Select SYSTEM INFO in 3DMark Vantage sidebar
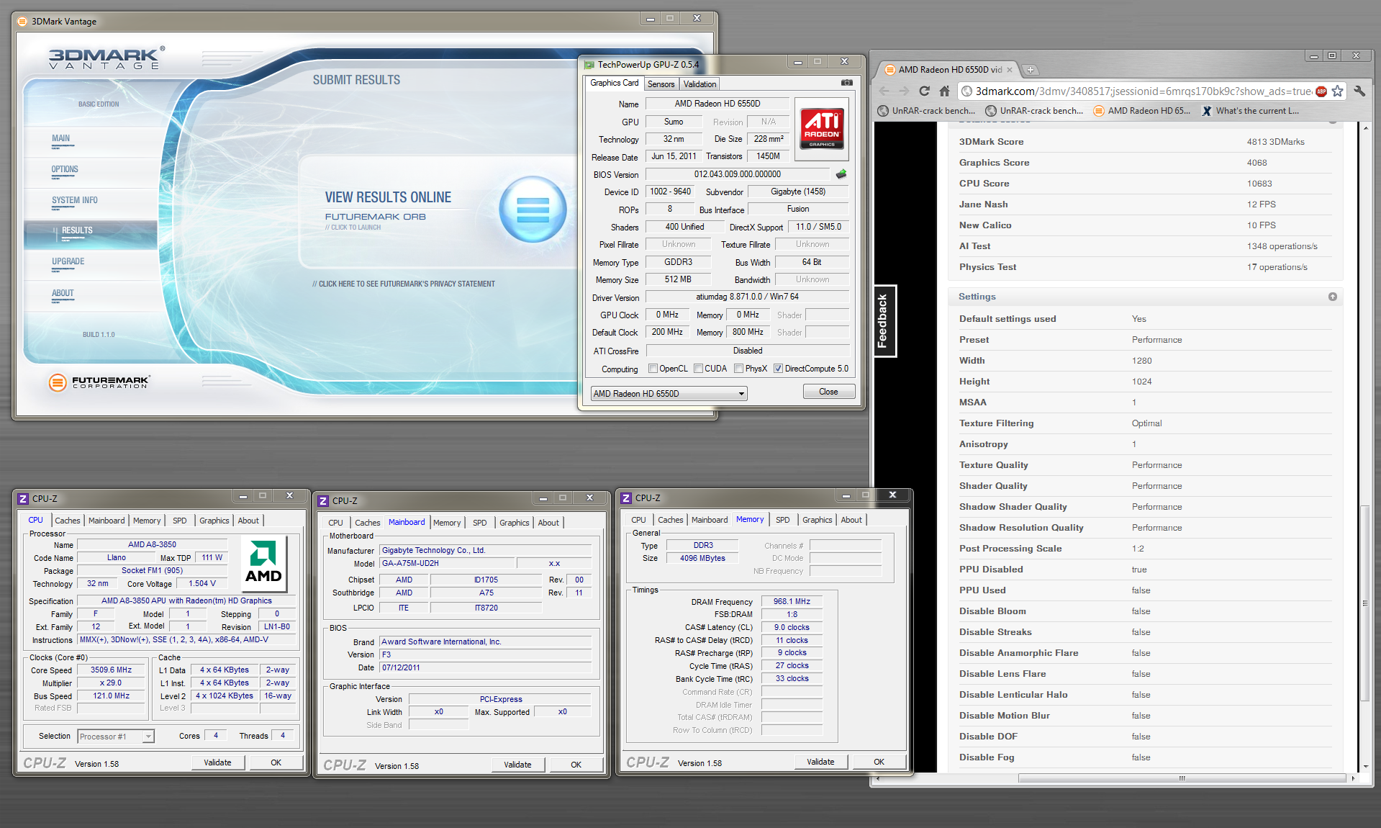This screenshot has width=1381, height=828. [74, 201]
